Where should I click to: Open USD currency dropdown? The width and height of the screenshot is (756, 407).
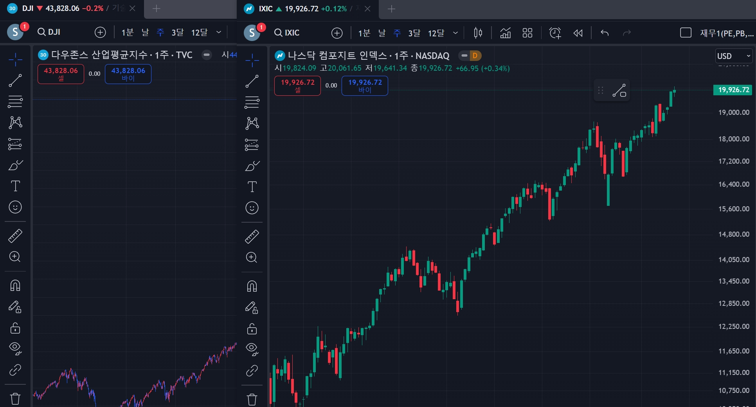click(x=734, y=56)
